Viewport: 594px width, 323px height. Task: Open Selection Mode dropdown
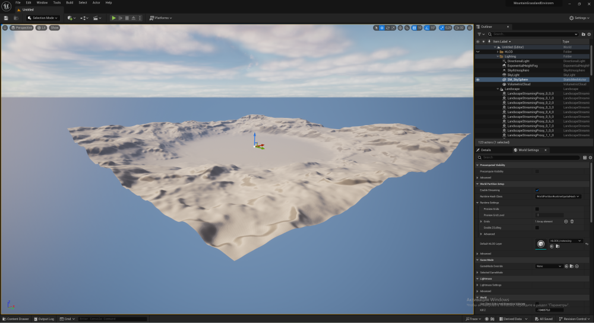click(x=43, y=18)
